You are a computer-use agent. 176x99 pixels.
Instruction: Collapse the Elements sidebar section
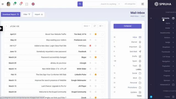[151, 18]
